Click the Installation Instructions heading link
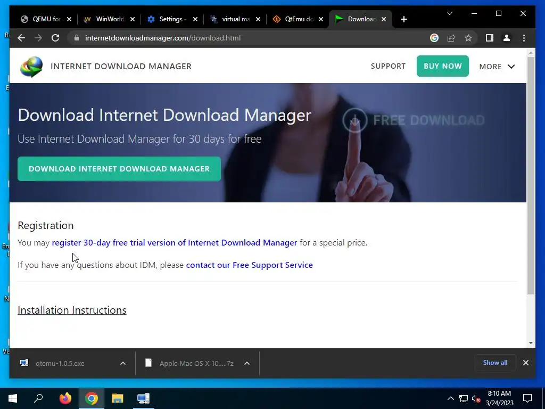This screenshot has height=409, width=545. 72,310
